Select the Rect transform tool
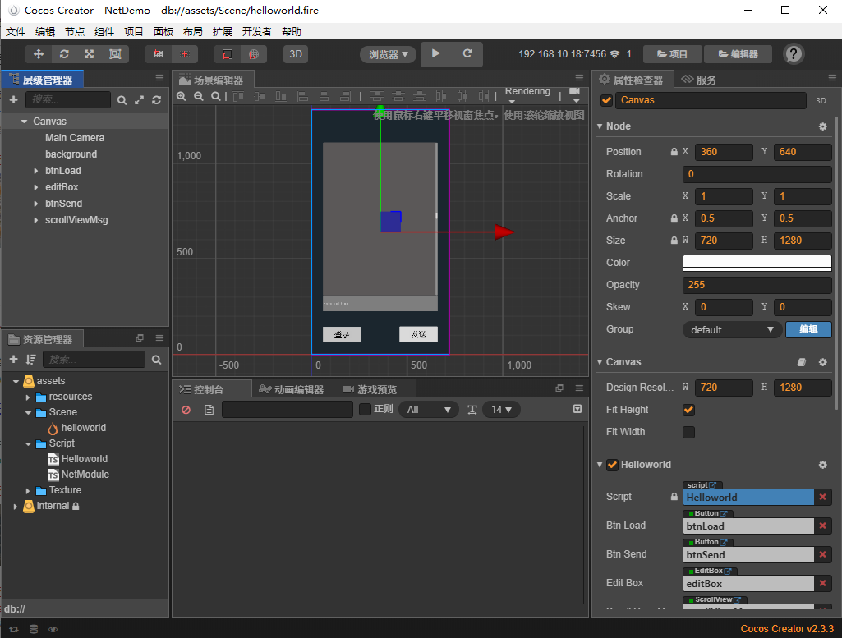This screenshot has height=638, width=842. (113, 53)
